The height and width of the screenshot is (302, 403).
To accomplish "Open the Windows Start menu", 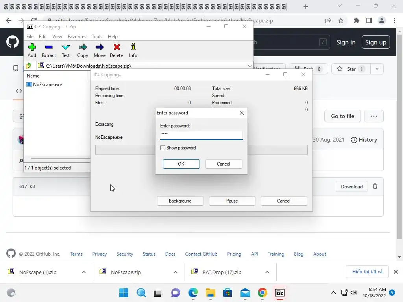I will [124, 293].
